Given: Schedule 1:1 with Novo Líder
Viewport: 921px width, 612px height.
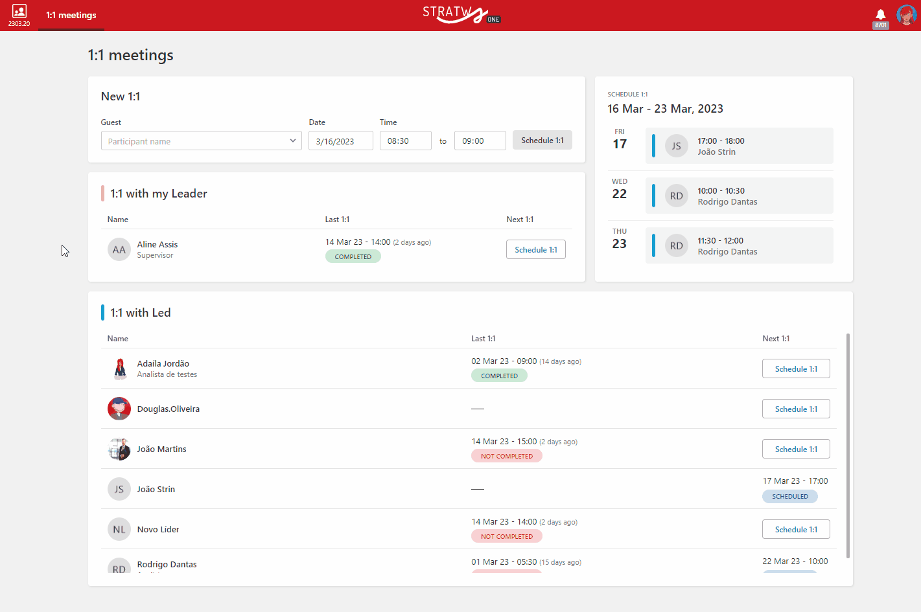Looking at the screenshot, I should [796, 530].
